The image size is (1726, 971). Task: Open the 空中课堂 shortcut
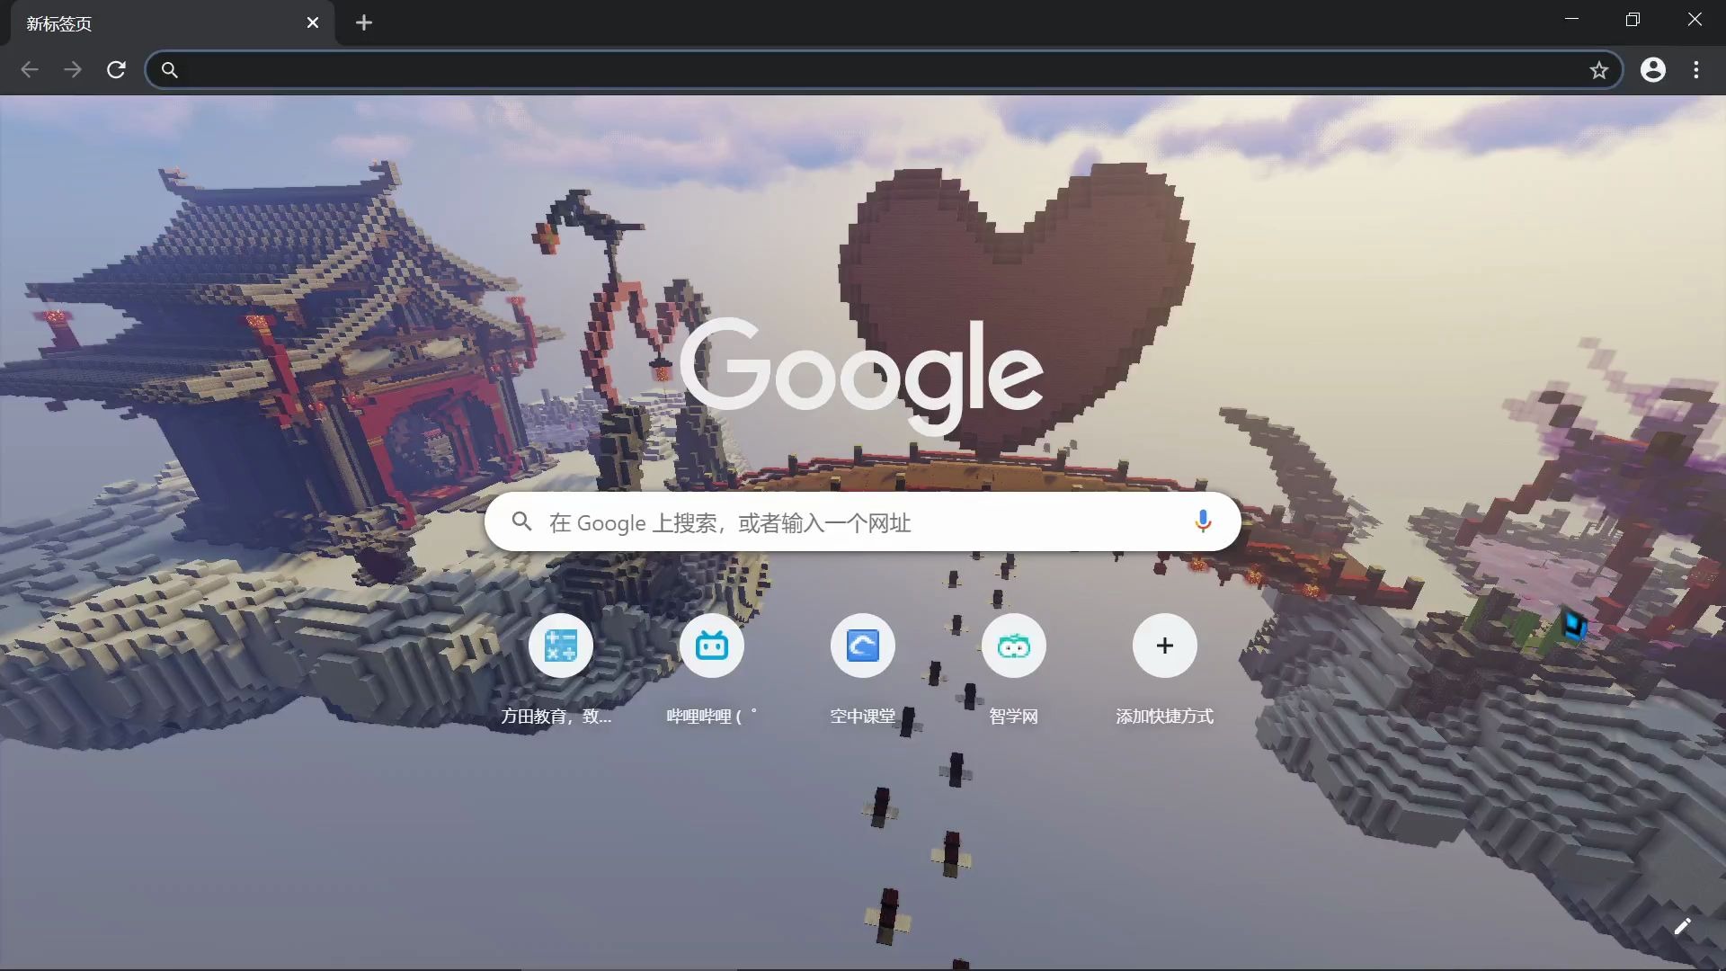coord(862,646)
